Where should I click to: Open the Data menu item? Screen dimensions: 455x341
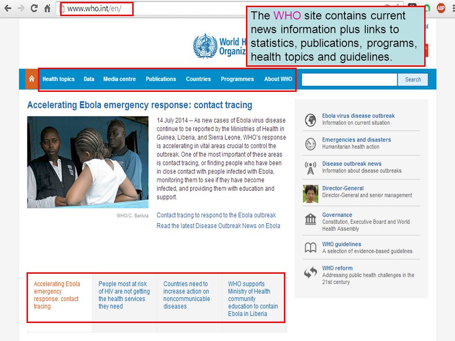click(x=89, y=79)
